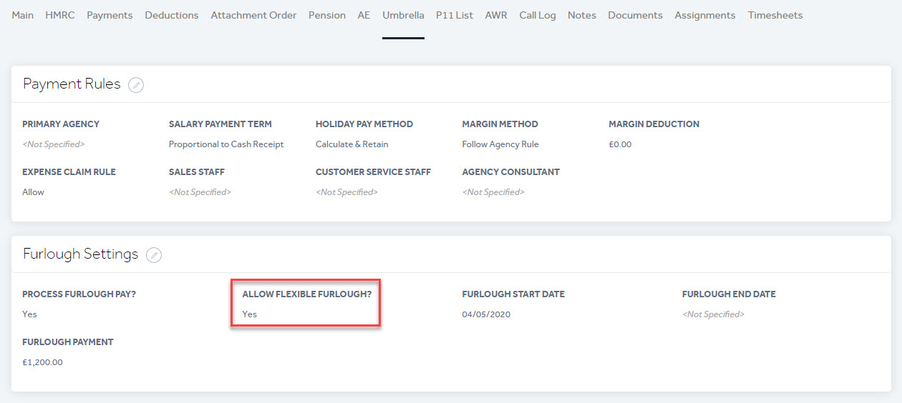Open the Documents tab
Image resolution: width=902 pixels, height=403 pixels.
[636, 15]
